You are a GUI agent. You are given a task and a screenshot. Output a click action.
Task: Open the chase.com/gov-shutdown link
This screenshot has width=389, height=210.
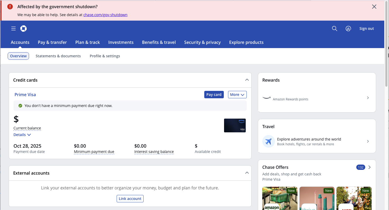click(x=105, y=15)
